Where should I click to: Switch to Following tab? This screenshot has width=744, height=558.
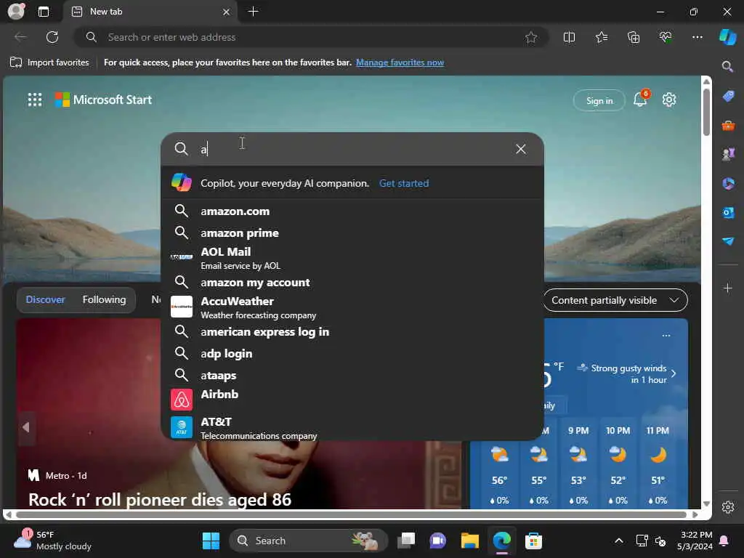pos(105,300)
